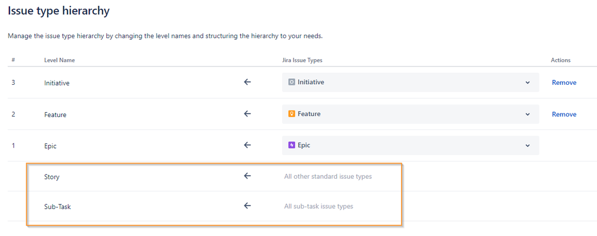Click the left arrow next to Sub-Task
Image resolution: width=597 pixels, height=236 pixels.
(x=247, y=206)
